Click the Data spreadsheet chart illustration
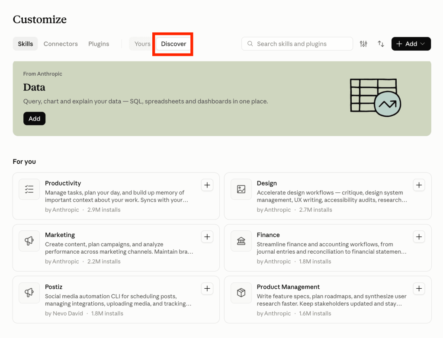 point(376,97)
